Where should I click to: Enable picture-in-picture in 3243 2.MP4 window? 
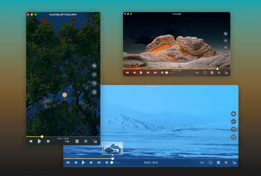[x=234, y=162]
